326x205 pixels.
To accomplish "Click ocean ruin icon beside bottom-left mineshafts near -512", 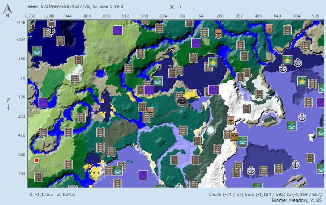I will coord(118,171).
